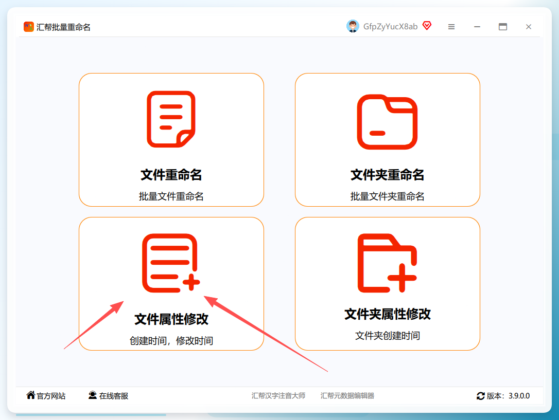Click the username GfpZyYucX8ab
The image size is (559, 420).
pos(390,27)
